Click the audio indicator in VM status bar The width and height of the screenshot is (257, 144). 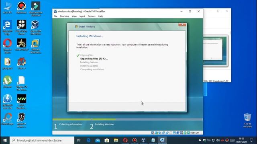(x=160, y=133)
